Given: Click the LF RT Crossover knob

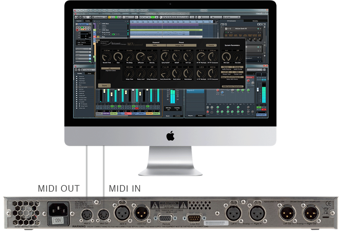Looking at the screenshot, I should 213,73.
